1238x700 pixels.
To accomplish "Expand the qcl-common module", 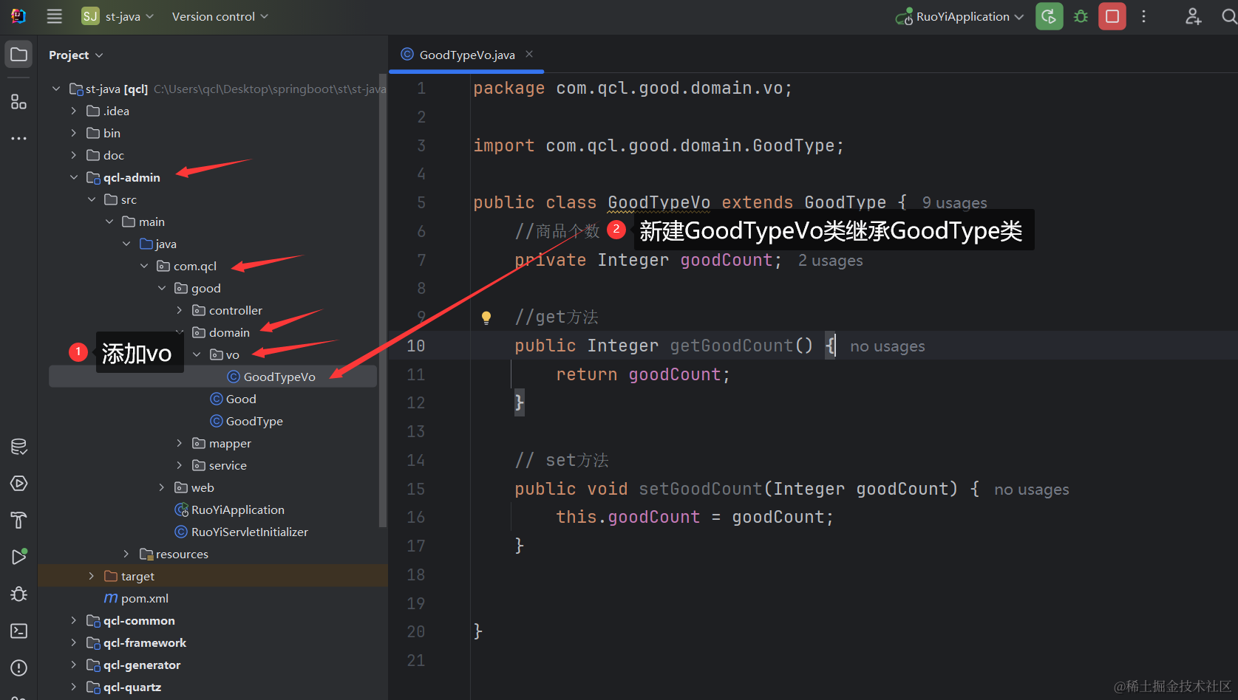I will 73,620.
